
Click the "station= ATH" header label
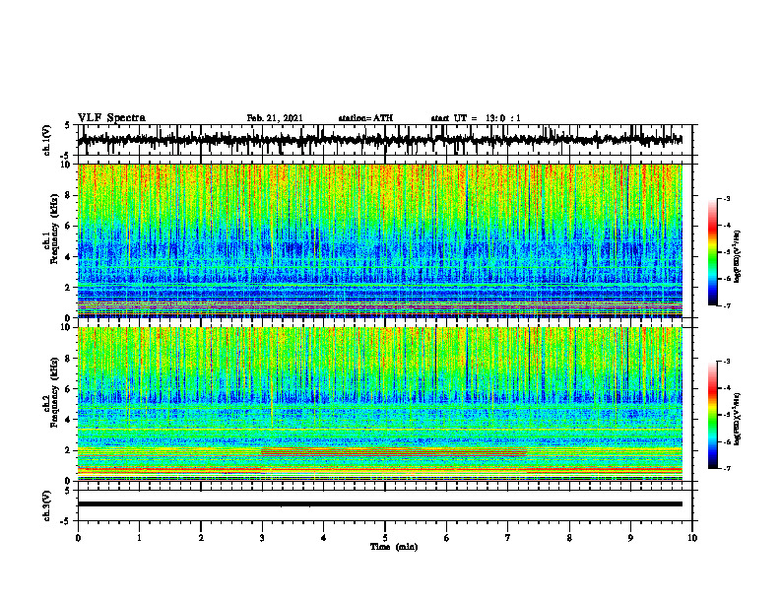(365, 118)
